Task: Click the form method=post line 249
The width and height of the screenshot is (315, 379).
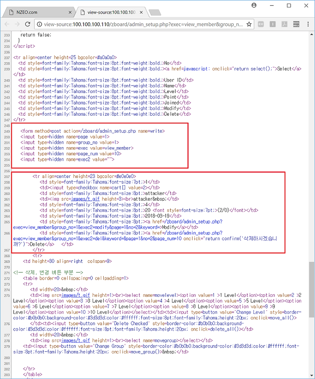Action: (x=92, y=131)
